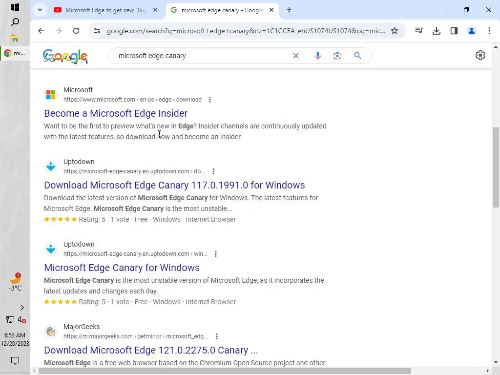The image size is (500, 375).
Task: Open more options for Microsoft result
Action: click(210, 100)
